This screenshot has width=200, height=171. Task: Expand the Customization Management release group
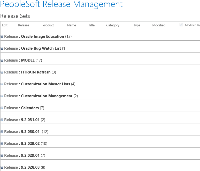(x=2, y=96)
